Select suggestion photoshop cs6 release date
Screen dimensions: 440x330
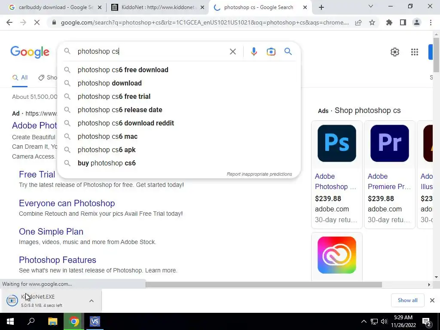tap(120, 110)
